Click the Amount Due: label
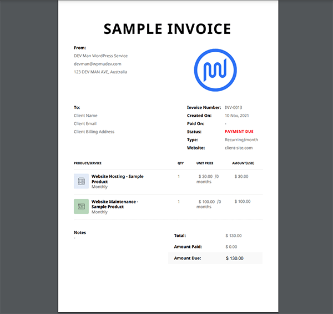This screenshot has width=333, height=314. coord(188,258)
